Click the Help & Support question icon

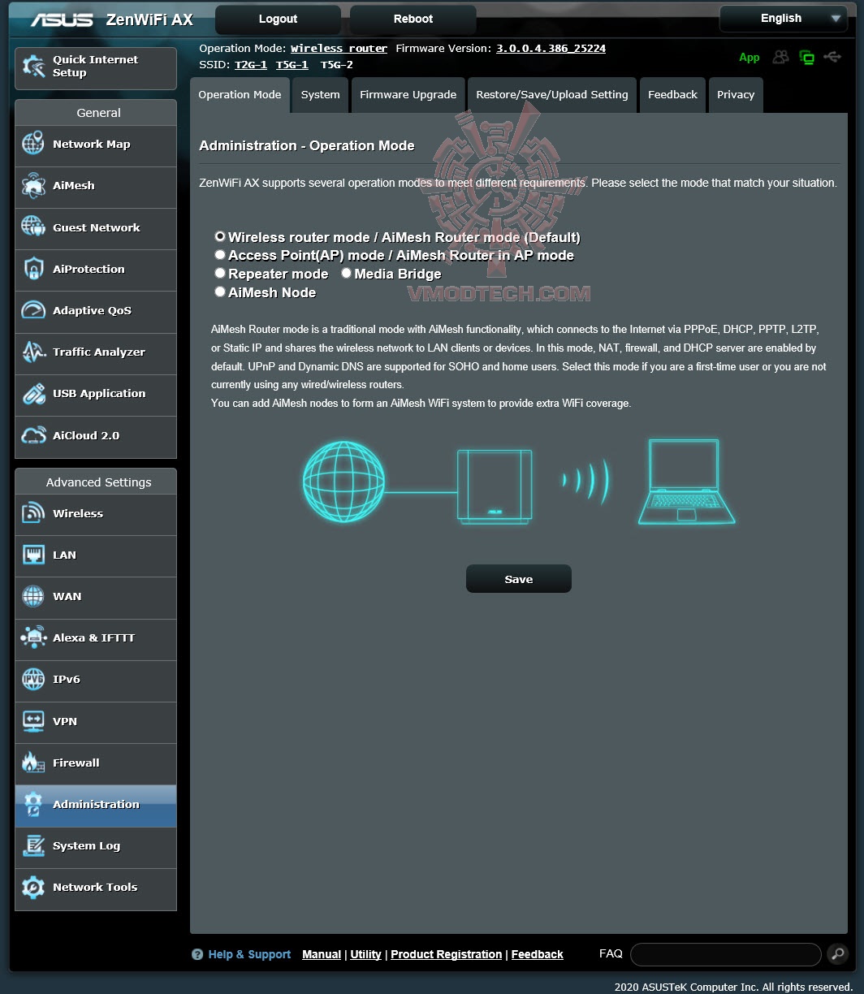coord(197,954)
